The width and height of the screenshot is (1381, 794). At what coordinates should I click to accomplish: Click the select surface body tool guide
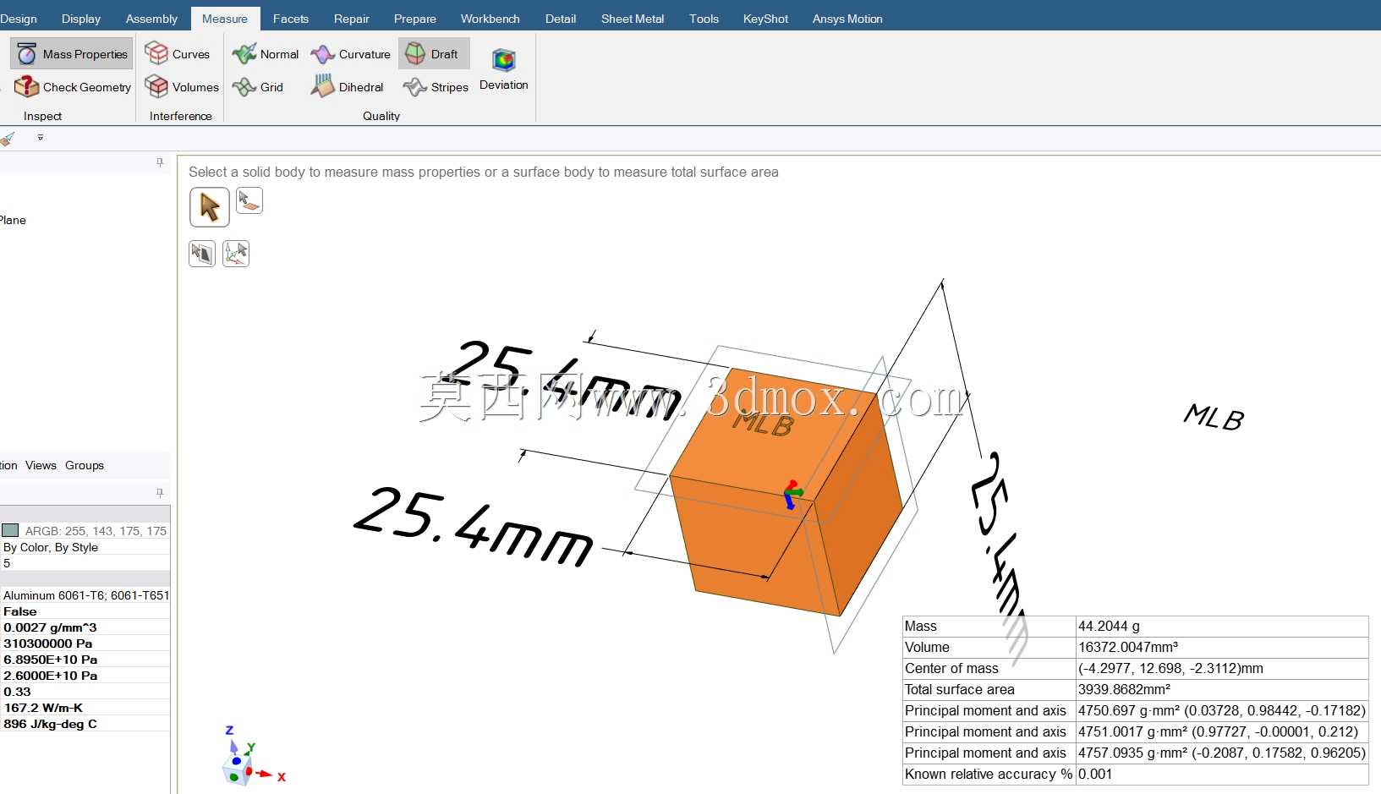[x=249, y=201]
